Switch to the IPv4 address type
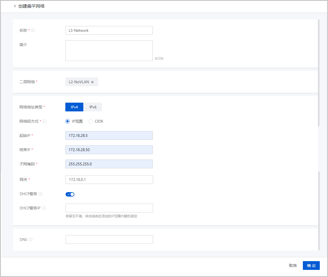This screenshot has width=328, height=277. pos(74,107)
